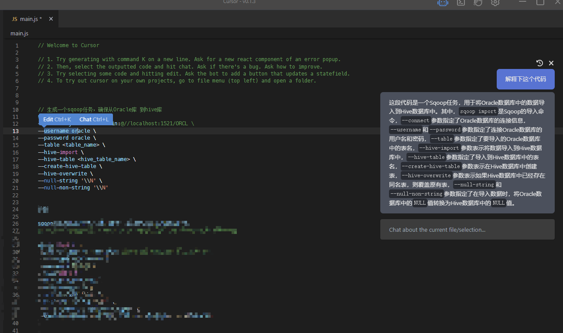Screen dimensions: 563x333
Task: Click line number 13 in the gutter
Action: tap(15, 131)
